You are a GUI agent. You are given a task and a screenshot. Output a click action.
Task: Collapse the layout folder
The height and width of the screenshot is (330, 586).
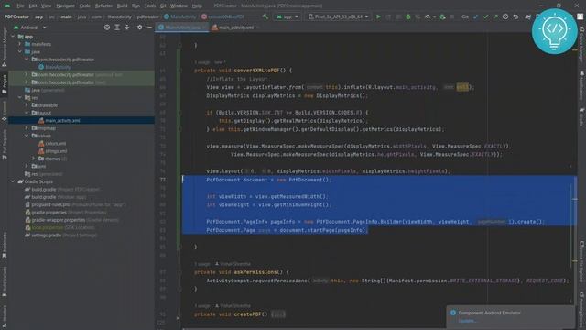click(x=27, y=113)
